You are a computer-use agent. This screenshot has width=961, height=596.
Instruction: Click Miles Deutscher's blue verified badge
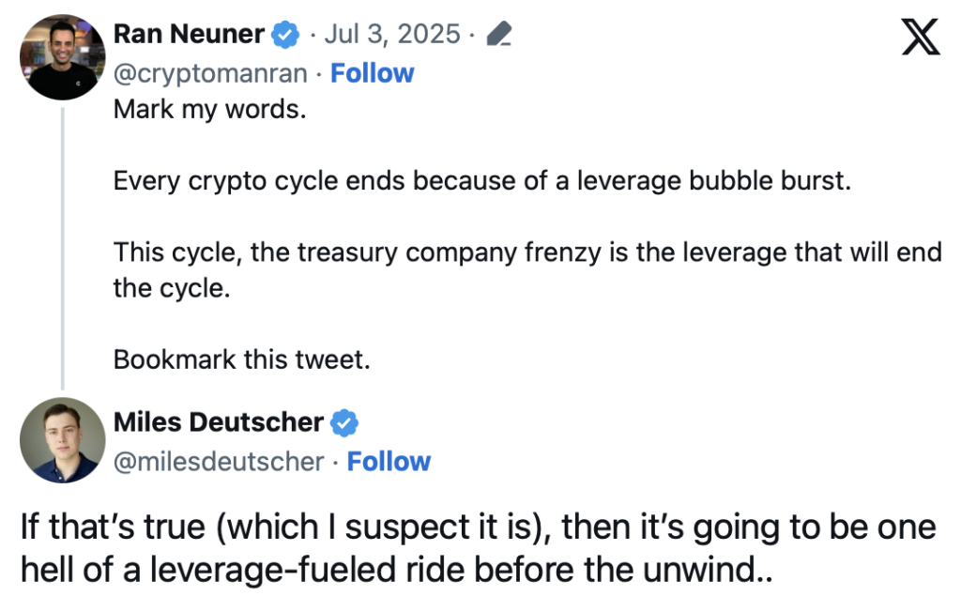pos(344,422)
